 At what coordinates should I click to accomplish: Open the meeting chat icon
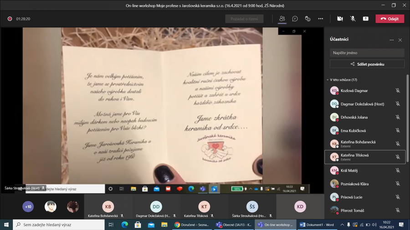pos(295,19)
